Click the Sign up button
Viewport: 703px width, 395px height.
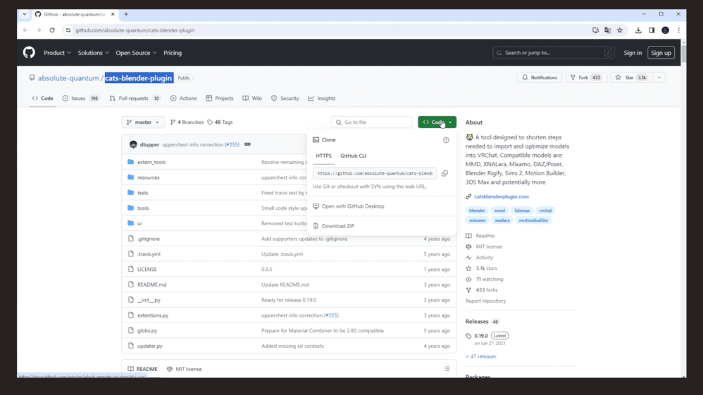[661, 53]
